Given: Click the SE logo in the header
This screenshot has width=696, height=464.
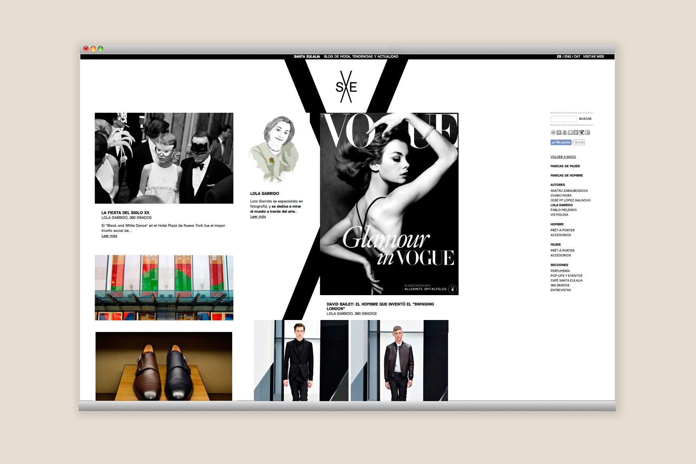Looking at the screenshot, I should click(x=346, y=87).
